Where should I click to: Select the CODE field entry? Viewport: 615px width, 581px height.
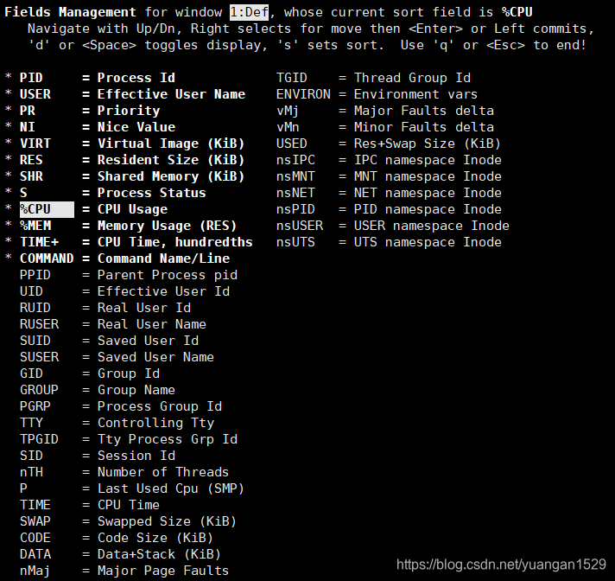pyautogui.click(x=117, y=538)
